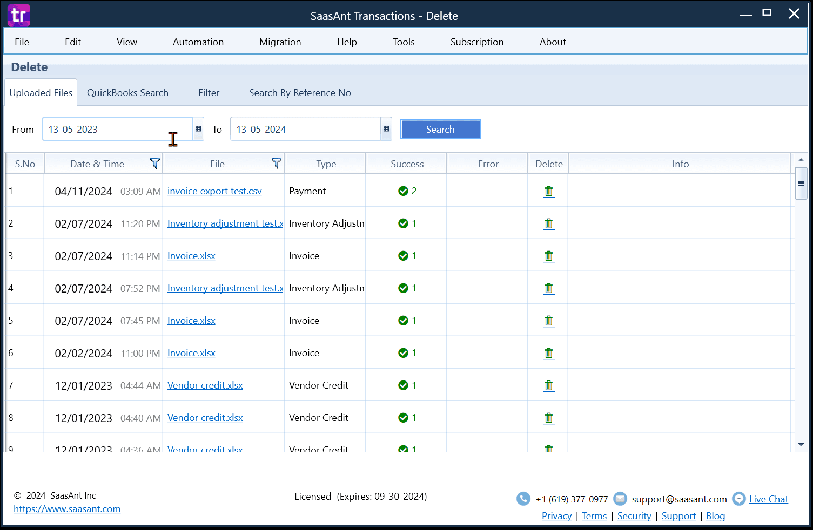813x530 pixels.
Task: Open the File column filter funnel
Action: point(277,164)
